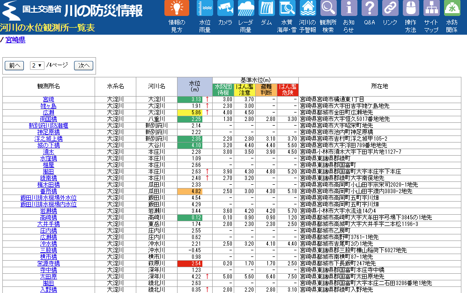Viewport: 467px width, 293px height.
Task: Open the お知らせ information icon
Action: (x=348, y=8)
